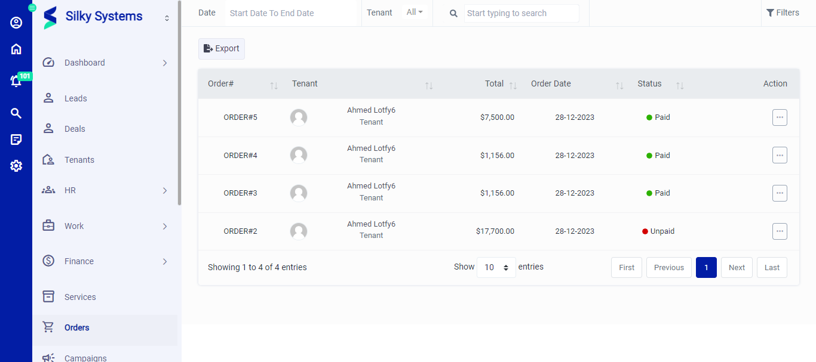Open the settings gear icon
Image resolution: width=816 pixels, height=362 pixels.
[16, 166]
